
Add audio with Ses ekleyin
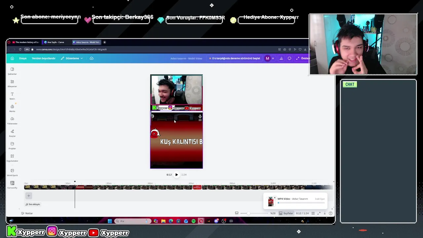(x=33, y=204)
